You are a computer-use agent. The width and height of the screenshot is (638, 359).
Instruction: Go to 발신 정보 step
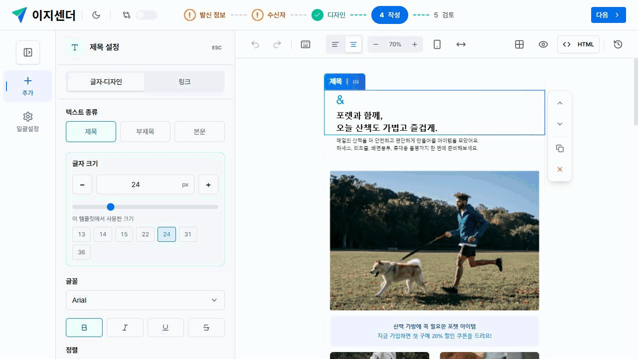tap(204, 15)
